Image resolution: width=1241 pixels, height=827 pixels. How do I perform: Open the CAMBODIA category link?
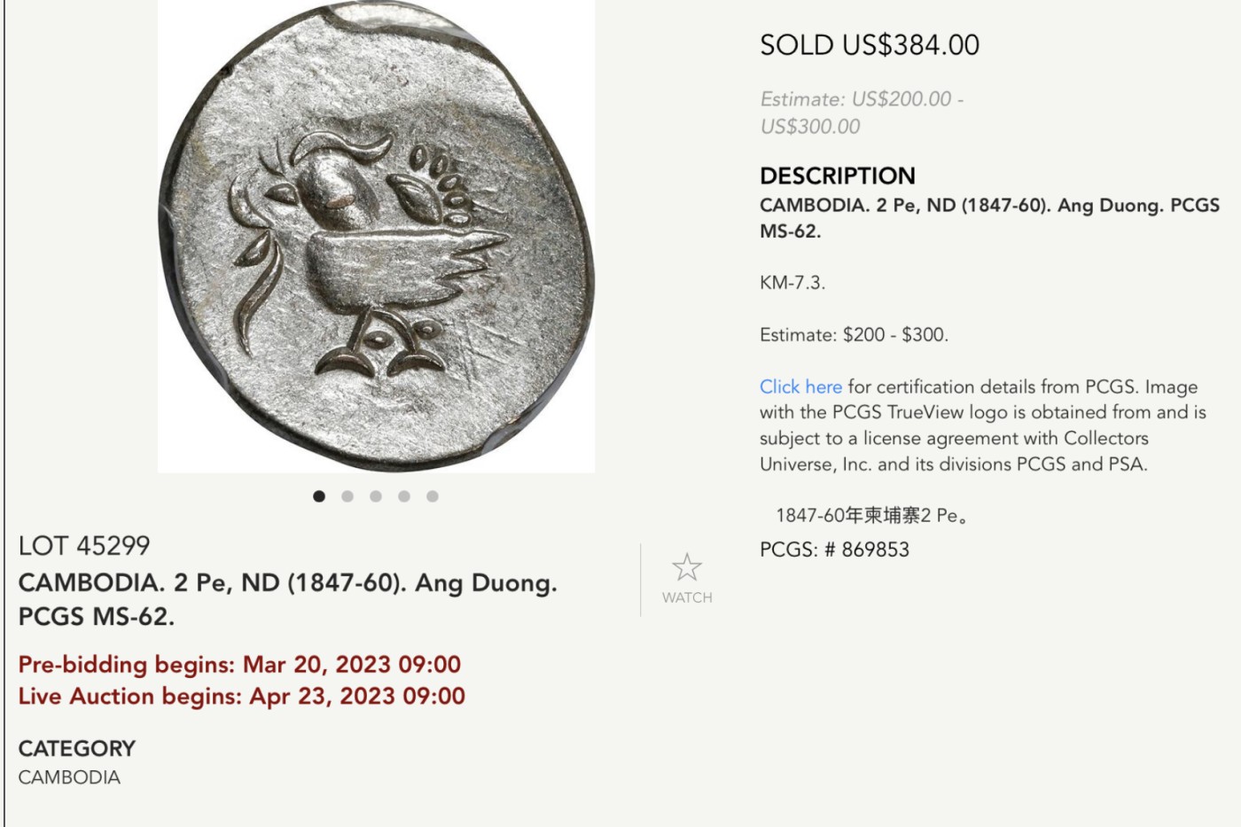(x=69, y=777)
